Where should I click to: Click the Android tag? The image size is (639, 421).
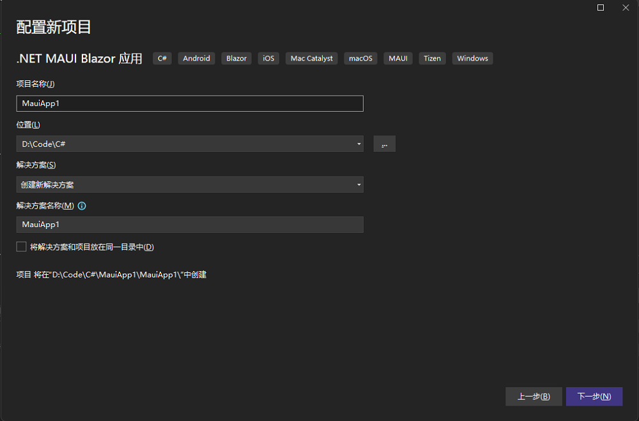tap(196, 58)
